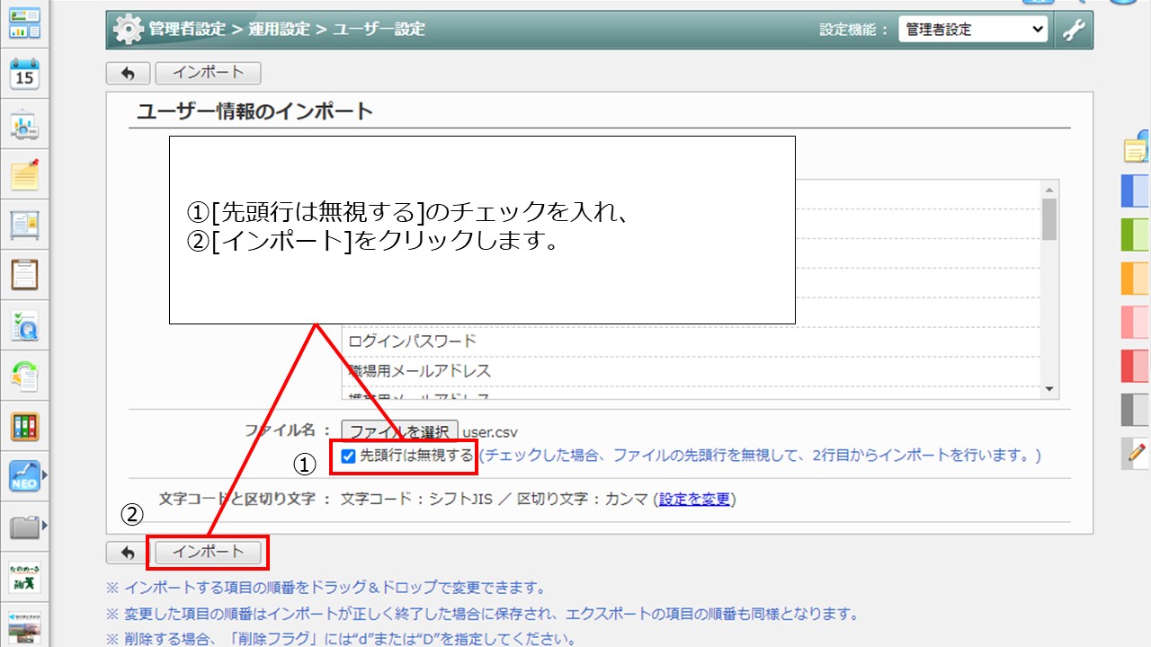Click the bottom back arrow button
Screen dimensions: 1151x647
(x=128, y=552)
